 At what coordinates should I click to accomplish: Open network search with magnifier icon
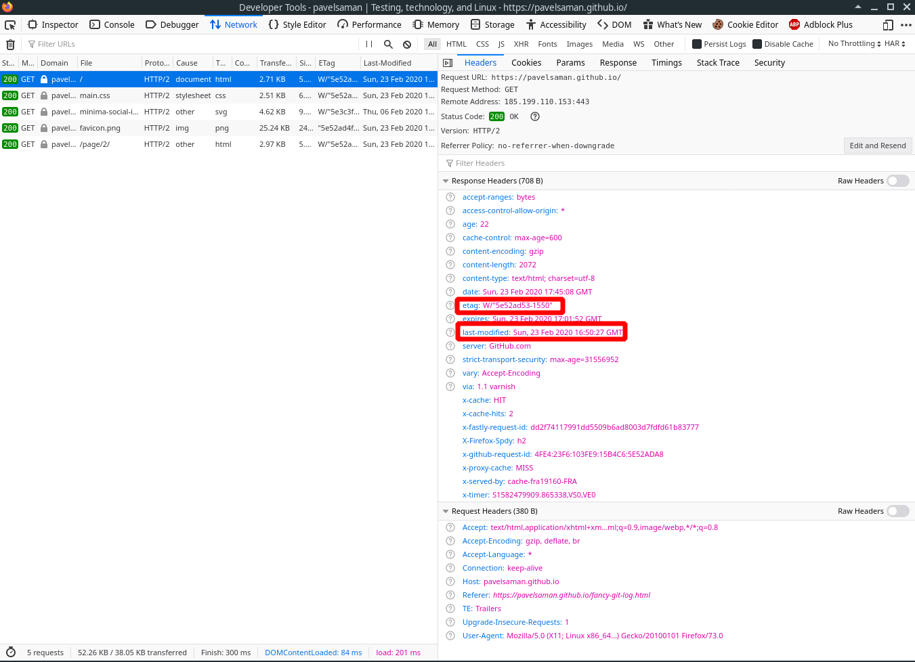[388, 44]
